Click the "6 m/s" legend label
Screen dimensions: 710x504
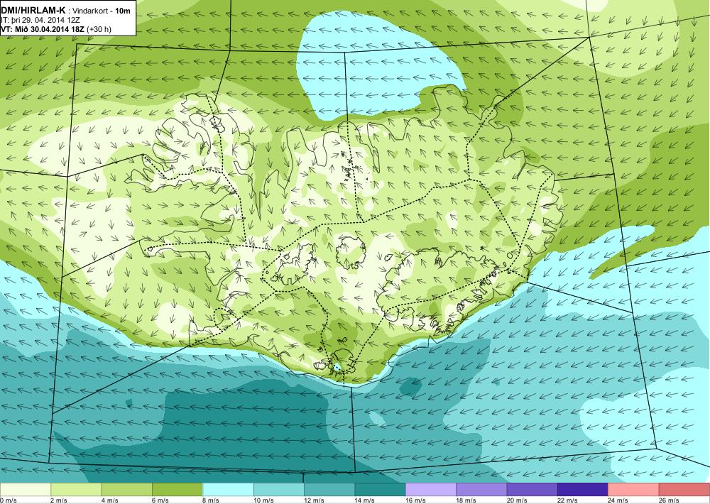[x=160, y=500]
